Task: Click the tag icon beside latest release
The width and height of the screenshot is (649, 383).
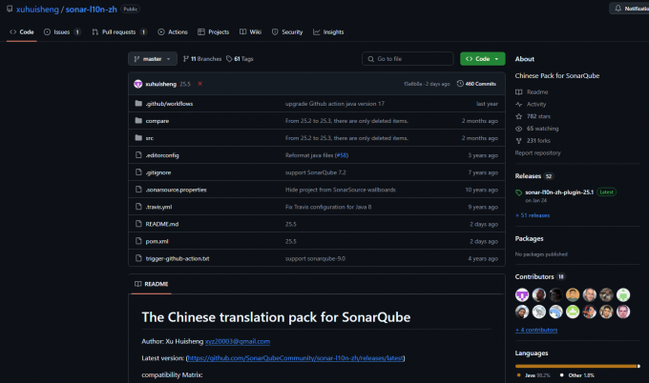Action: click(x=518, y=192)
